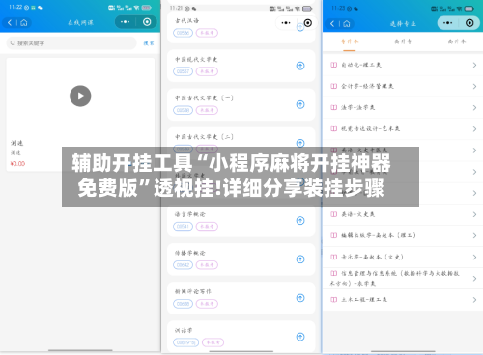
Task: Tap the blue 搜索 button
Action: [x=149, y=43]
